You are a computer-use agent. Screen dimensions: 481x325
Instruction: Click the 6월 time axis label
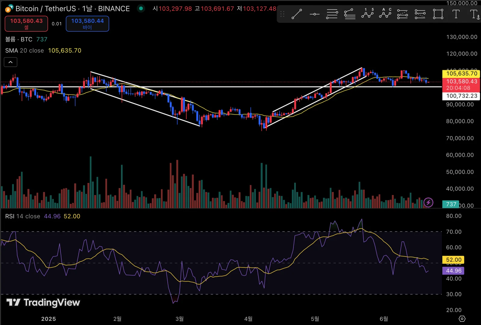[x=384, y=319]
